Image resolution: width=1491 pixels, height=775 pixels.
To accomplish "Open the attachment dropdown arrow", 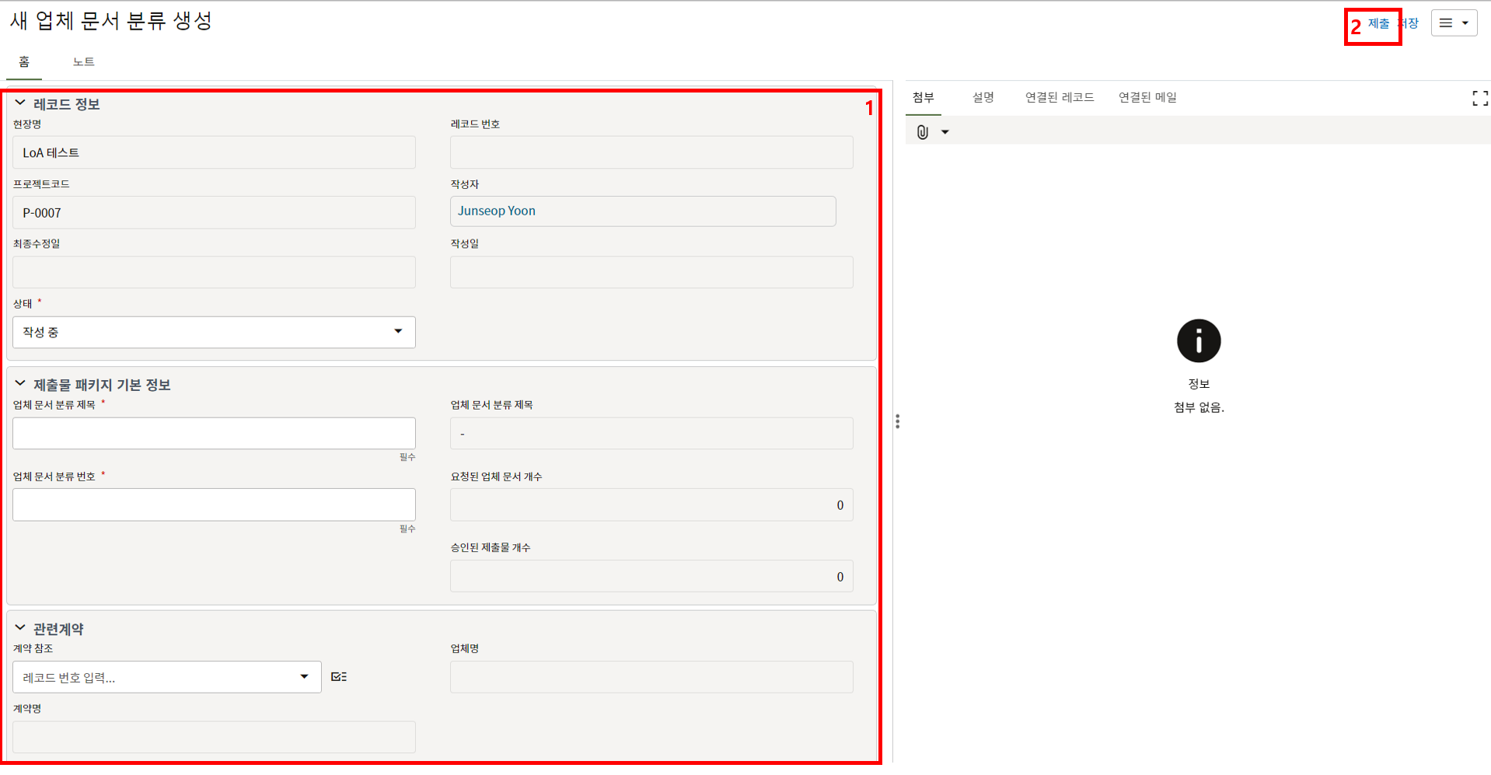I will click(x=945, y=132).
